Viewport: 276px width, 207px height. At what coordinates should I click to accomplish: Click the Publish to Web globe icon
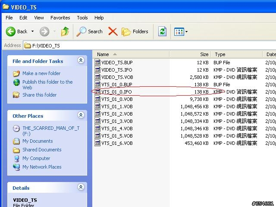(x=16, y=82)
